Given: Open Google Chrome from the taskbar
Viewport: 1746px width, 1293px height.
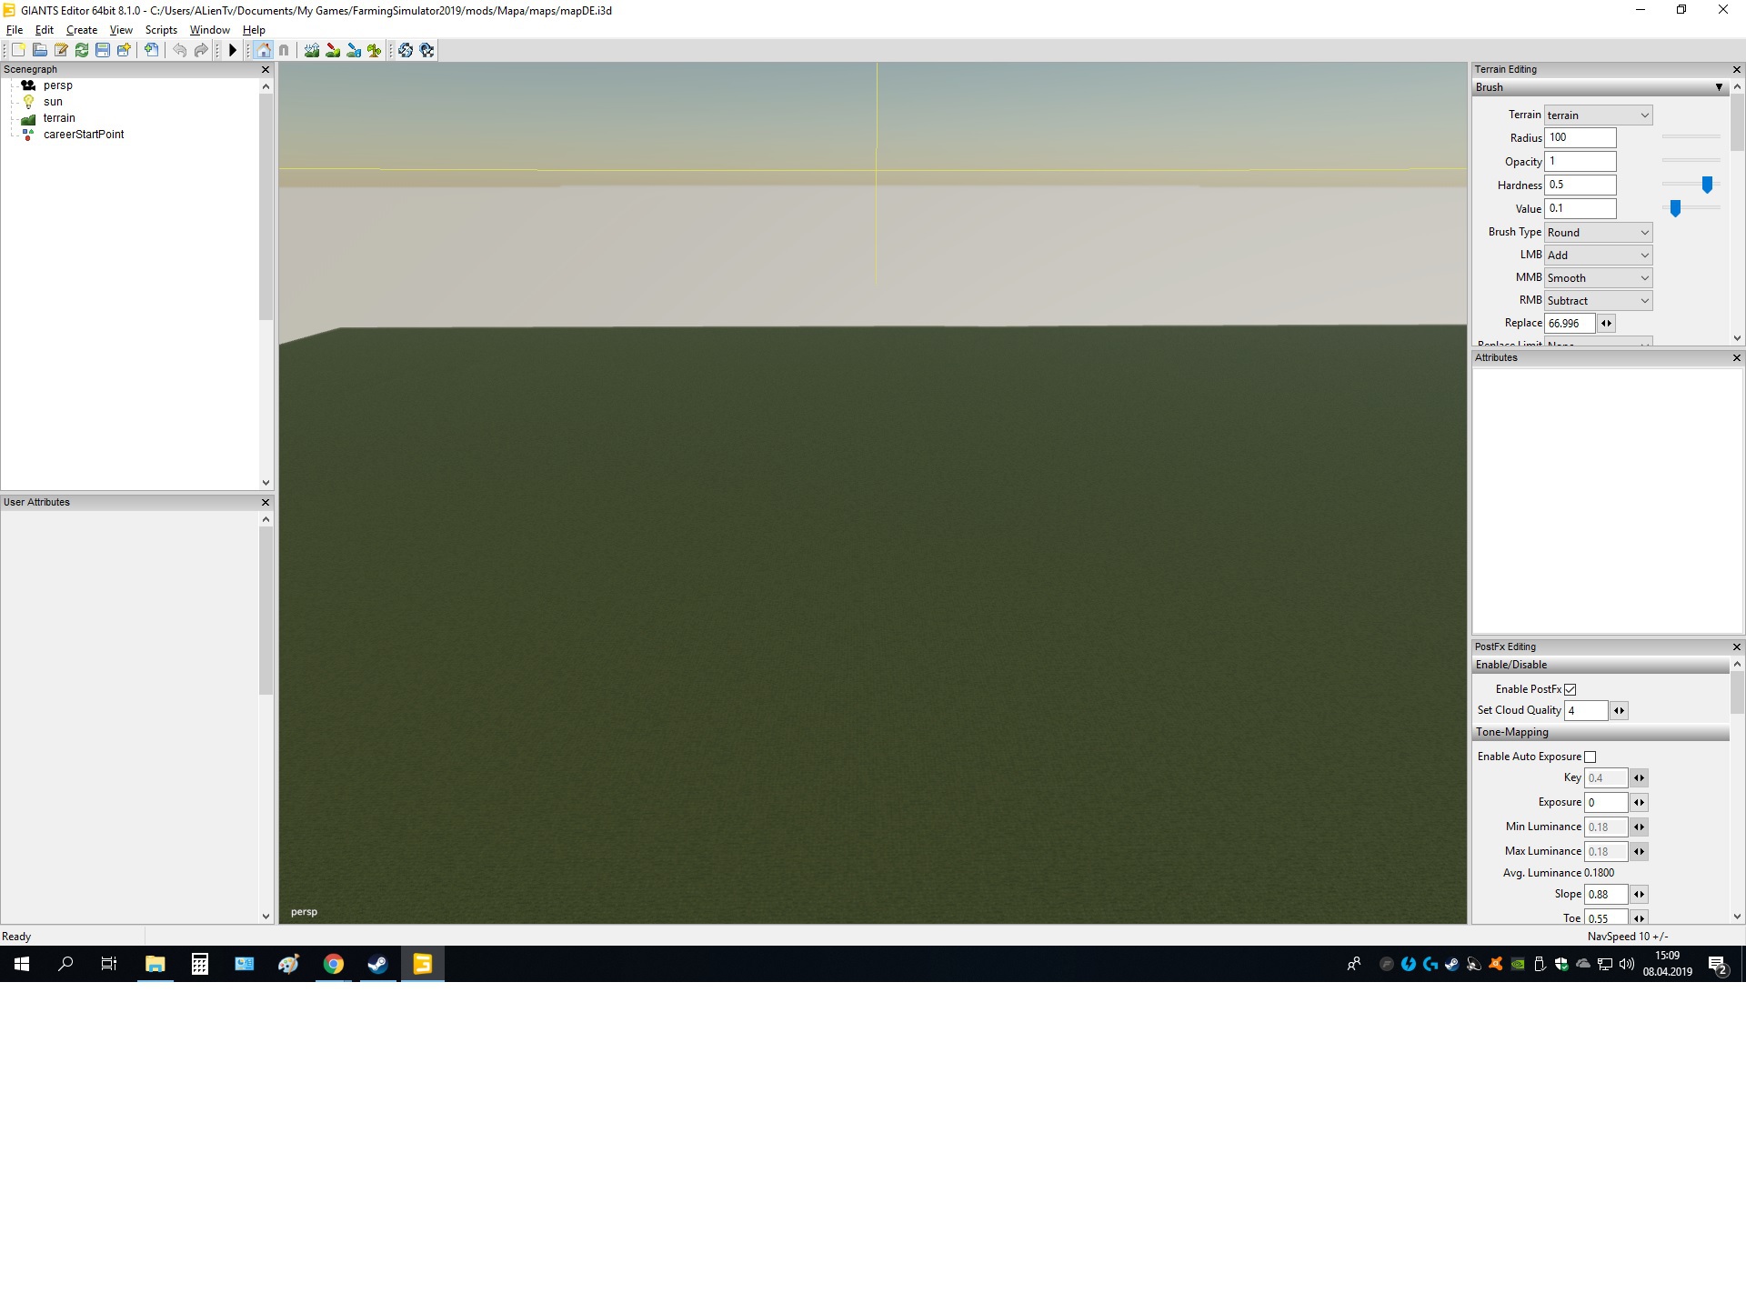Looking at the screenshot, I should click(x=334, y=964).
